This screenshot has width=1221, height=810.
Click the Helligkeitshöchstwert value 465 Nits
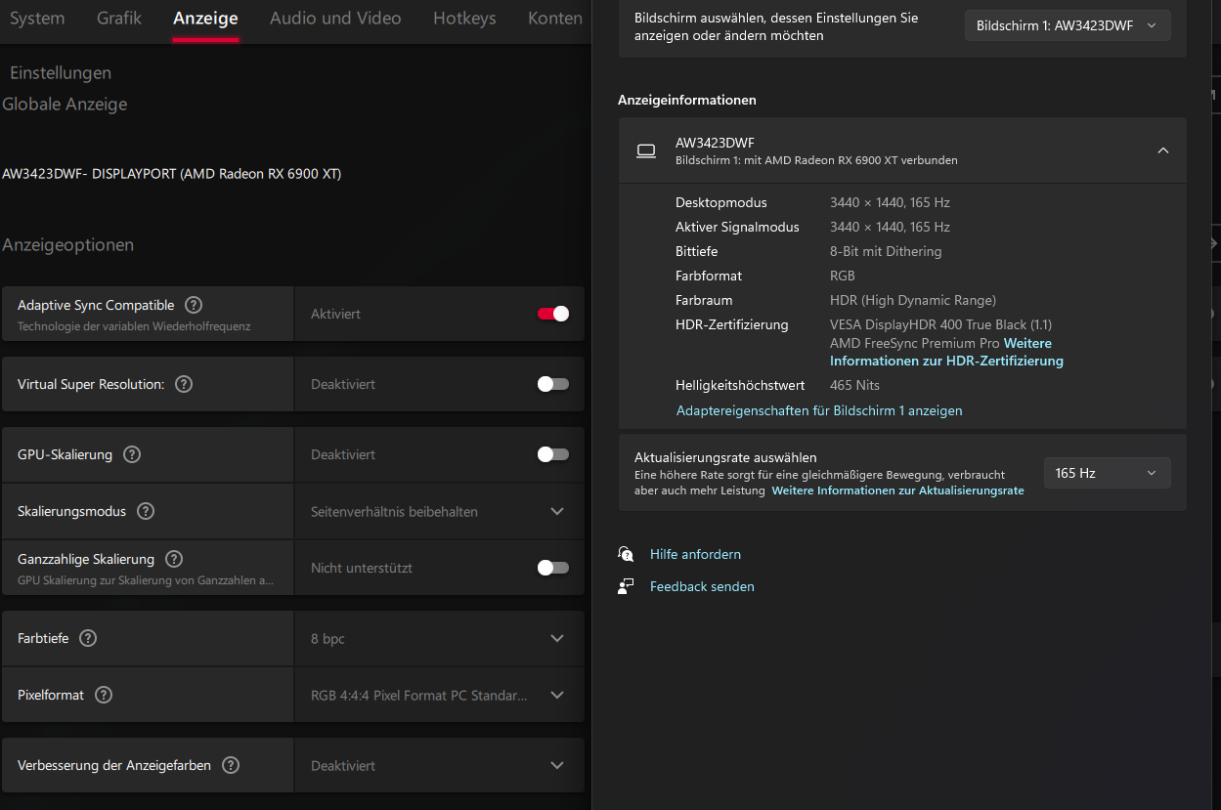click(854, 385)
